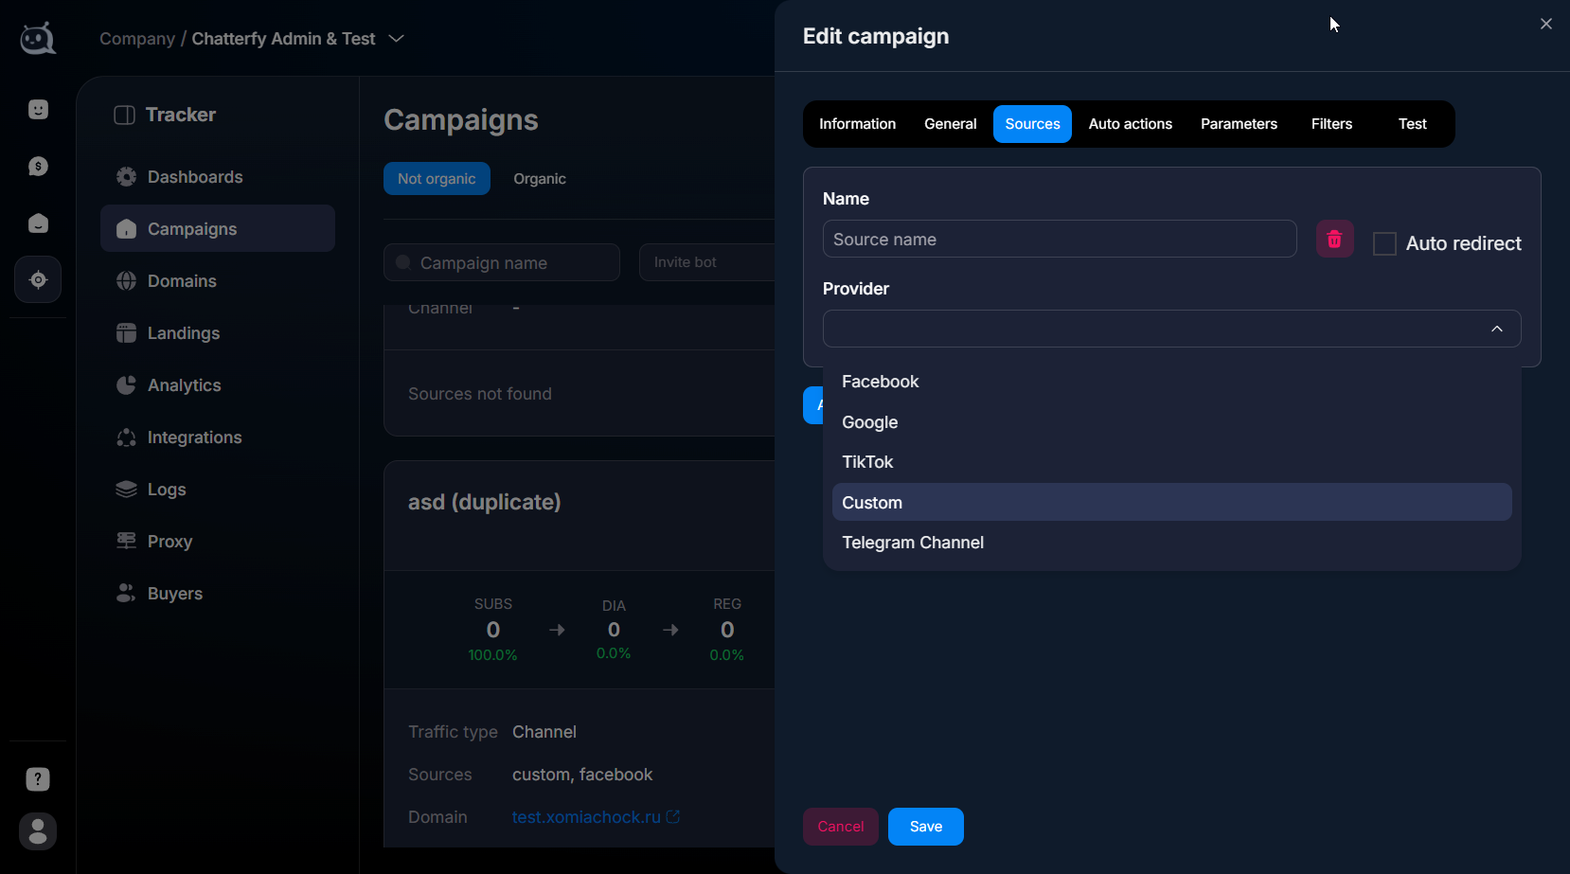Click the Company breadcrumb text

(x=137, y=39)
